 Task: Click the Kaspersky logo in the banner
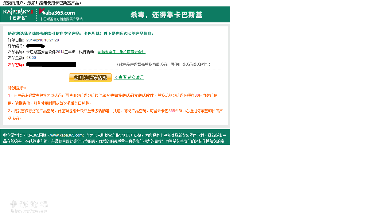18,14
